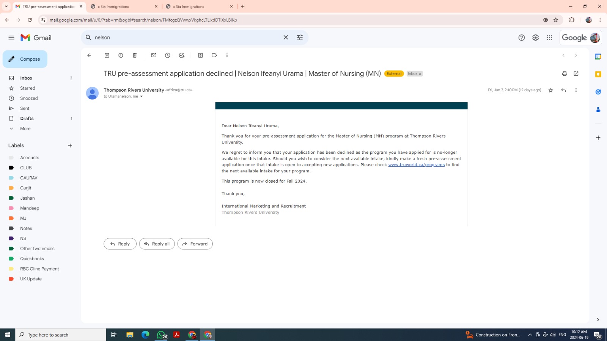607x341 pixels.
Task: Open Chrome extensions puzzle icon
Action: pyautogui.click(x=572, y=20)
